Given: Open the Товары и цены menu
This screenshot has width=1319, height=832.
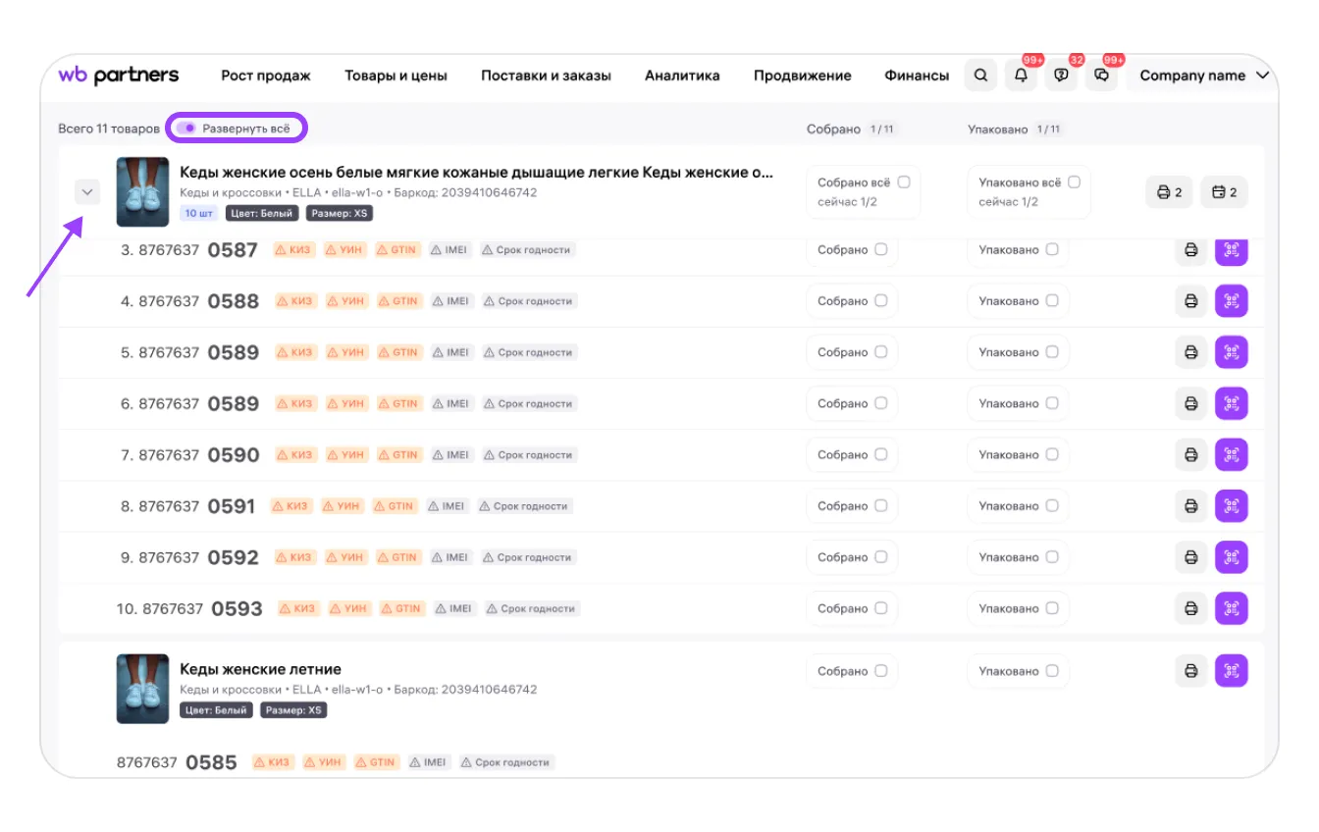Looking at the screenshot, I should pos(396,76).
